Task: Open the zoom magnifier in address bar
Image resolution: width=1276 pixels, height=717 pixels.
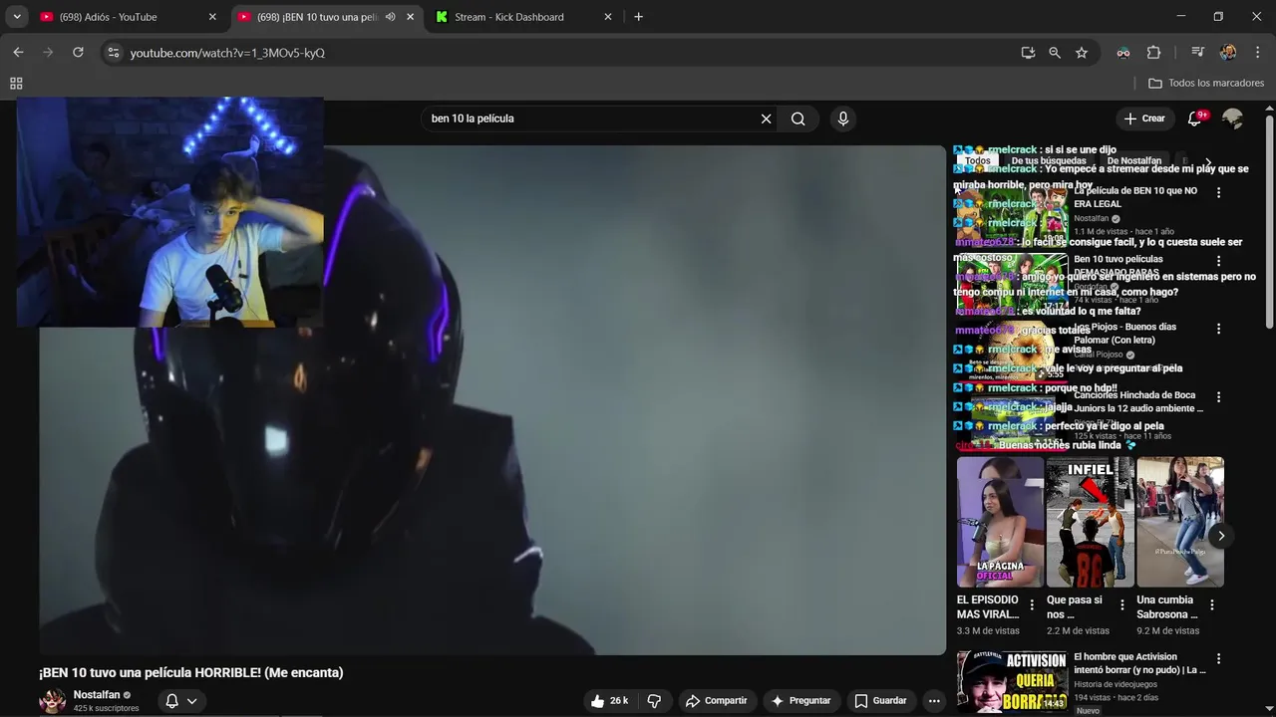Action: point(1055,53)
